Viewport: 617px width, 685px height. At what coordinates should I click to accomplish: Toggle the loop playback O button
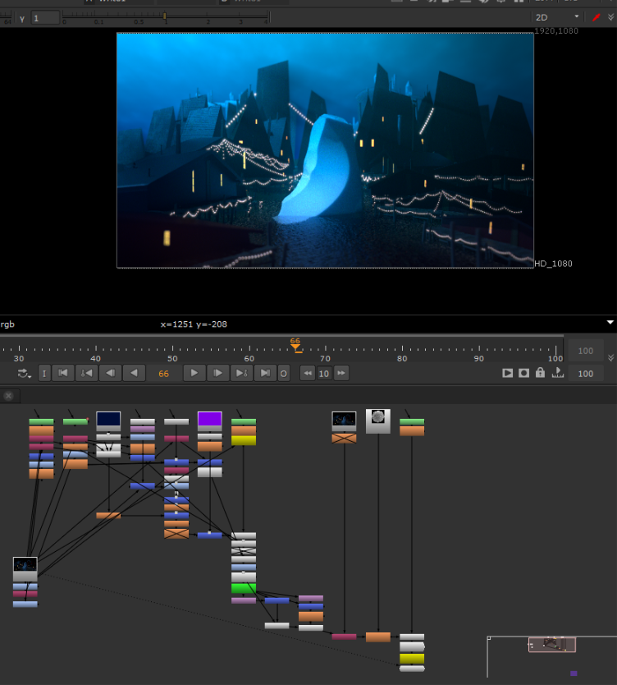284,373
